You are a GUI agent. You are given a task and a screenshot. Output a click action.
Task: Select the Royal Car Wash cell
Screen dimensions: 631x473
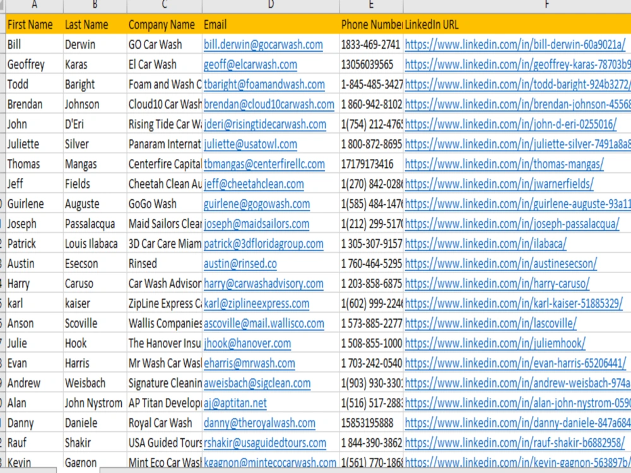pos(164,423)
